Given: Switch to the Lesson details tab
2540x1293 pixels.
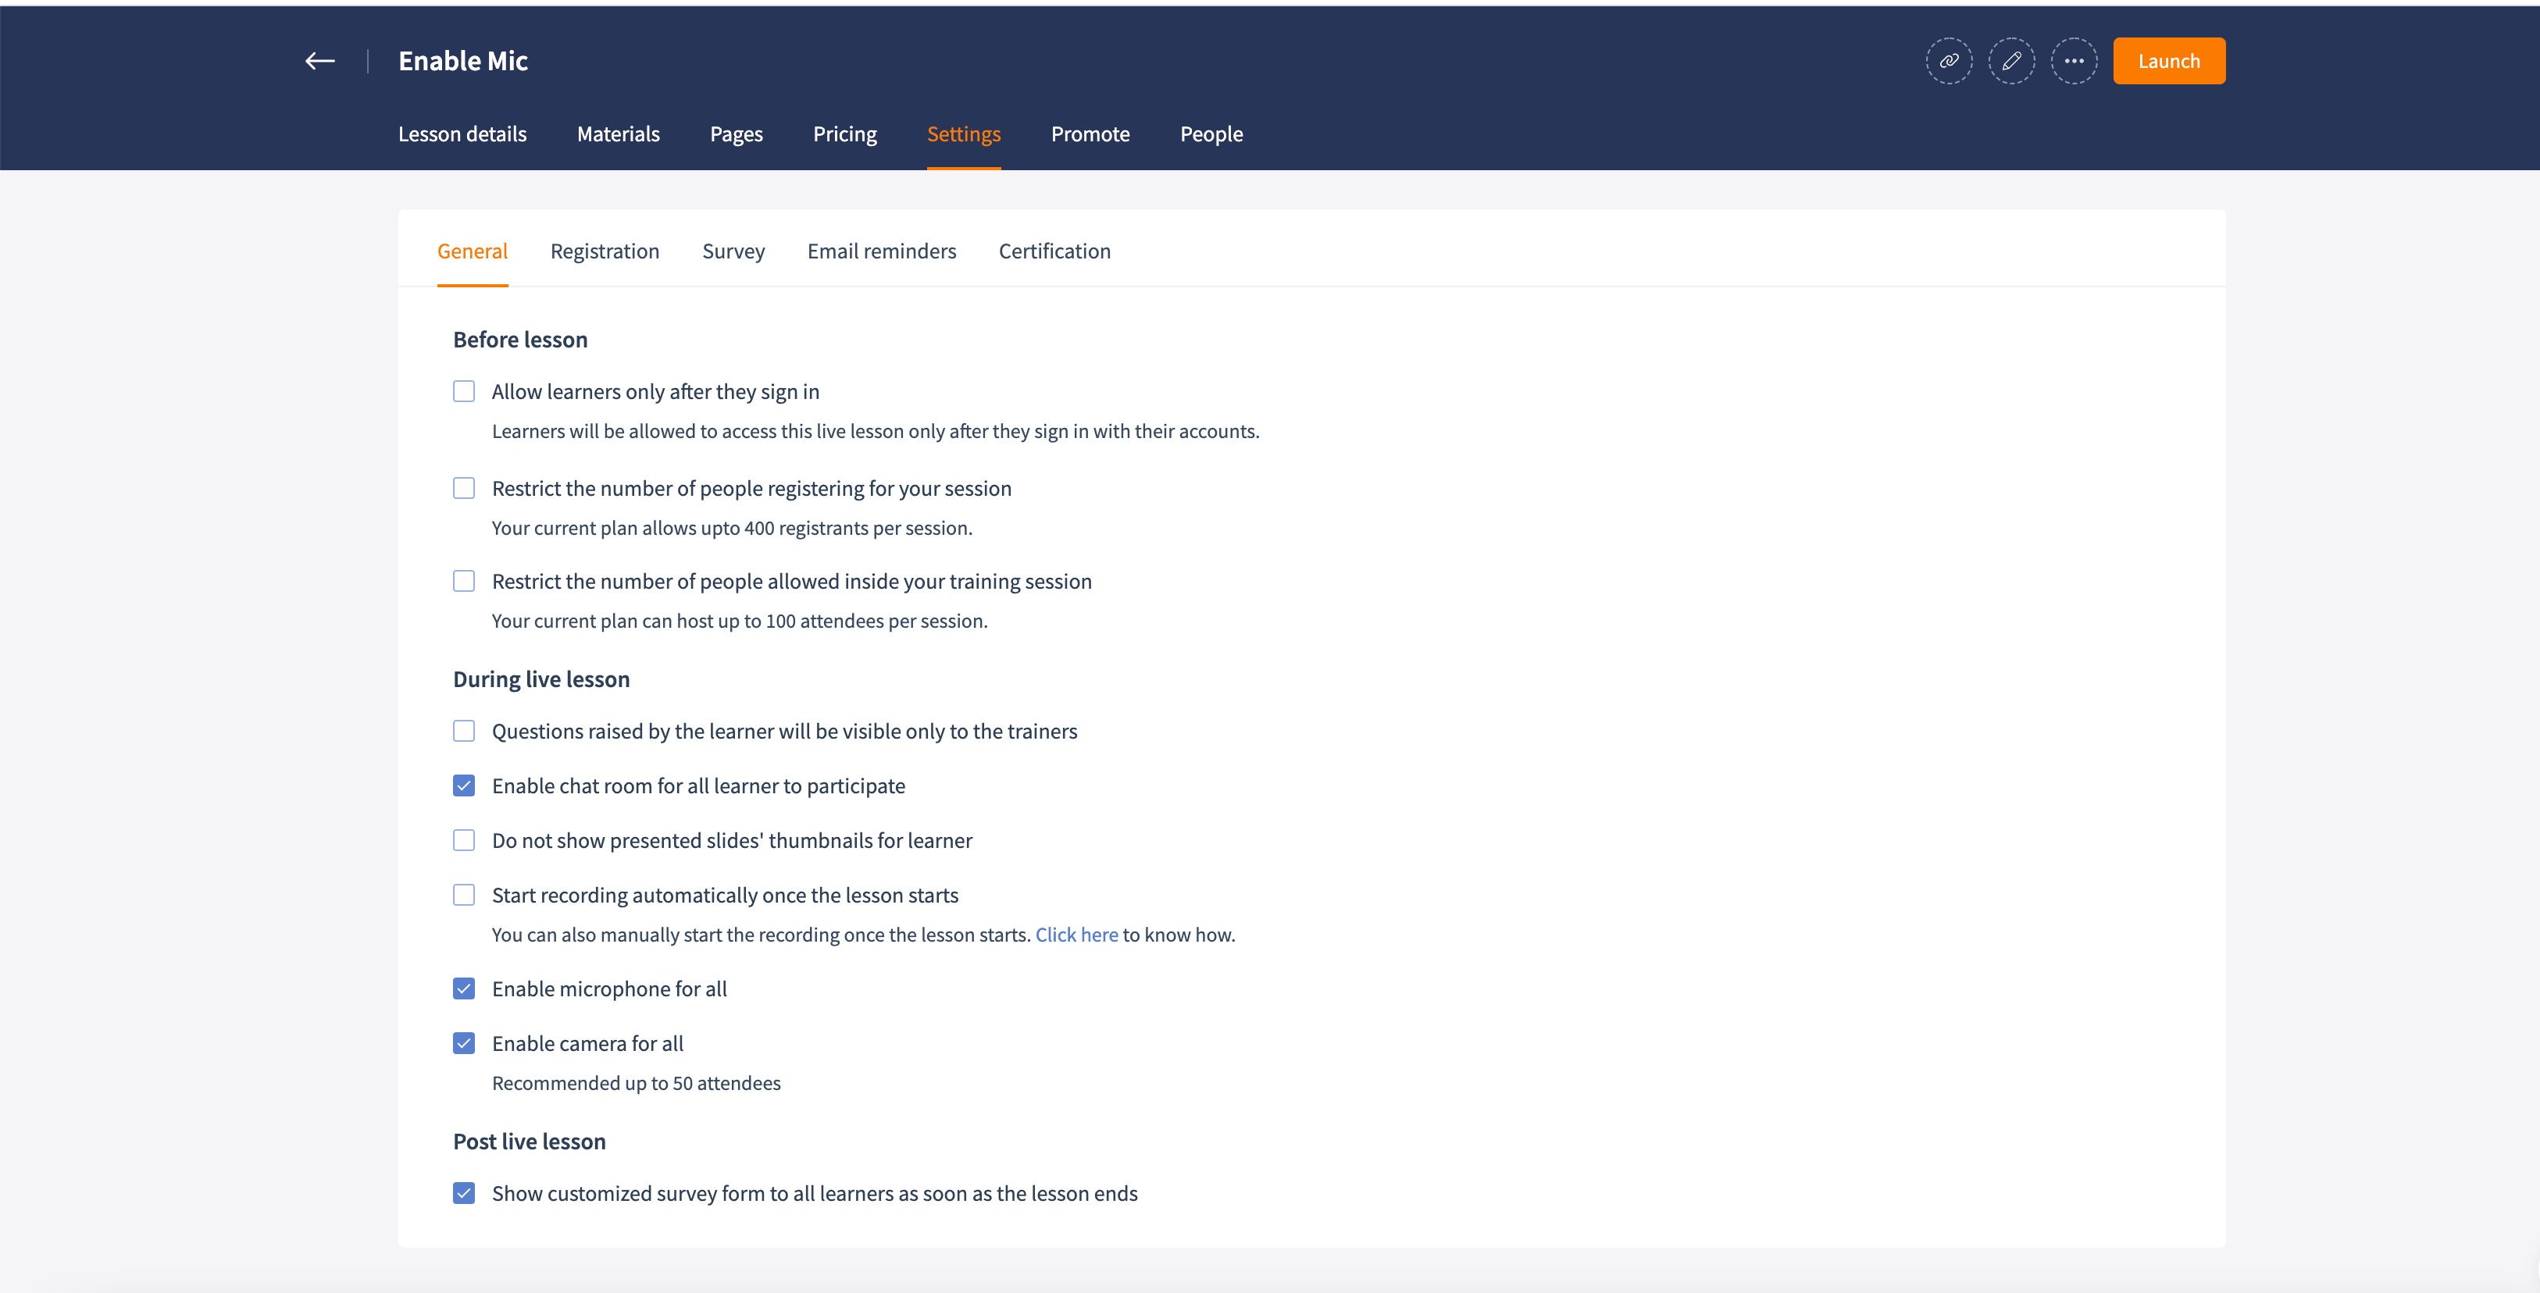Looking at the screenshot, I should pos(462,134).
